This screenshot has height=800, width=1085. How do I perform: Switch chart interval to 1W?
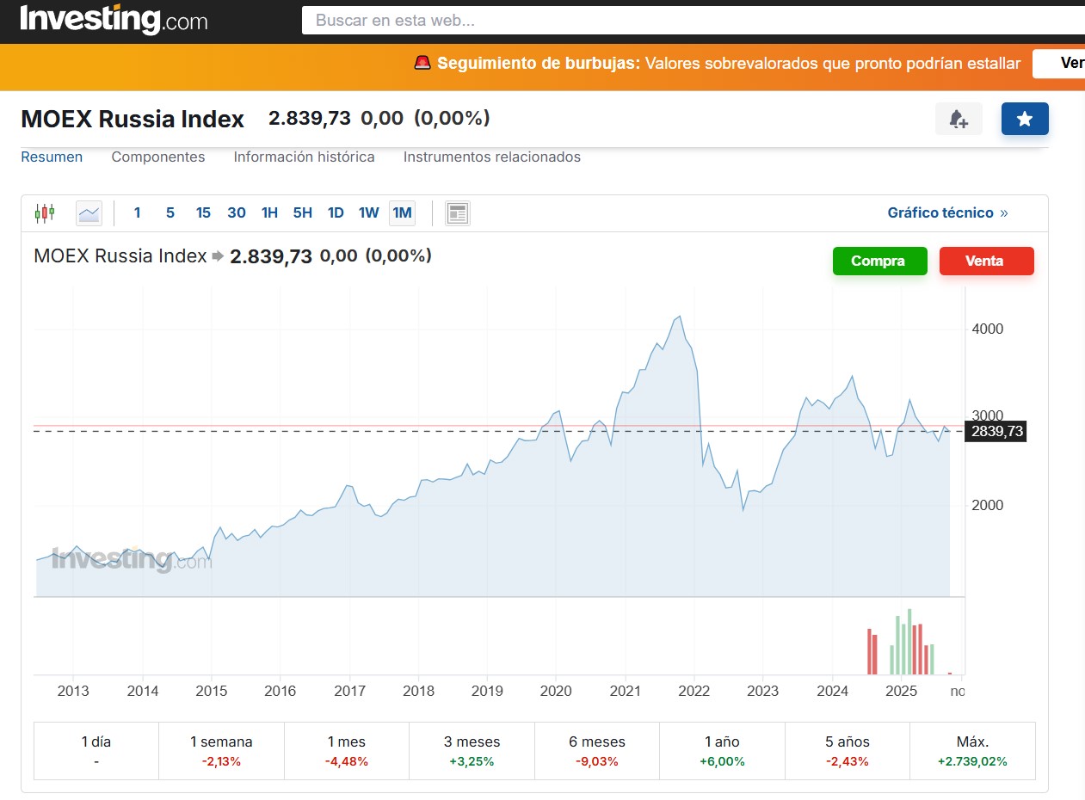tap(368, 212)
